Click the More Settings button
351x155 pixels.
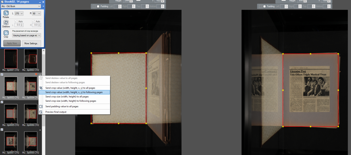(32, 43)
